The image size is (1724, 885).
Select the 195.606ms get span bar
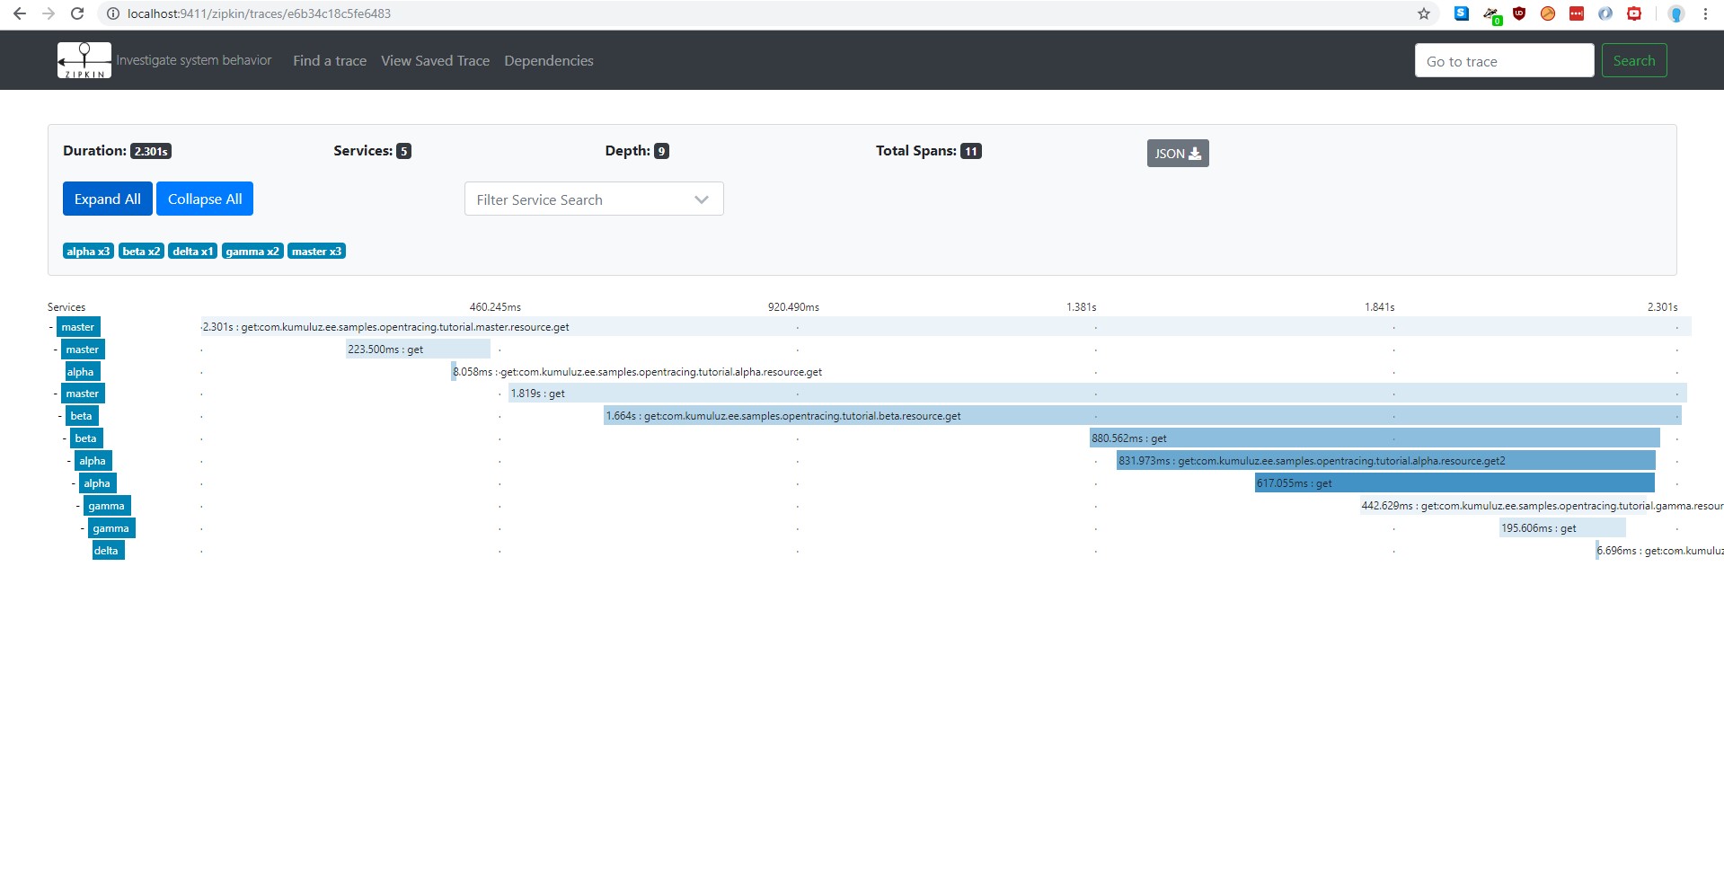click(x=1562, y=528)
